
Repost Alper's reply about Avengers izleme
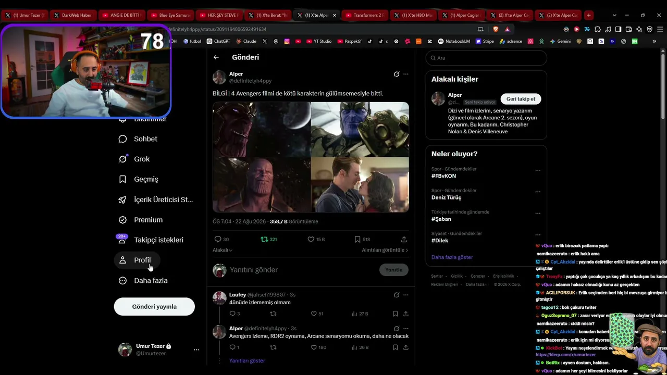273,347
